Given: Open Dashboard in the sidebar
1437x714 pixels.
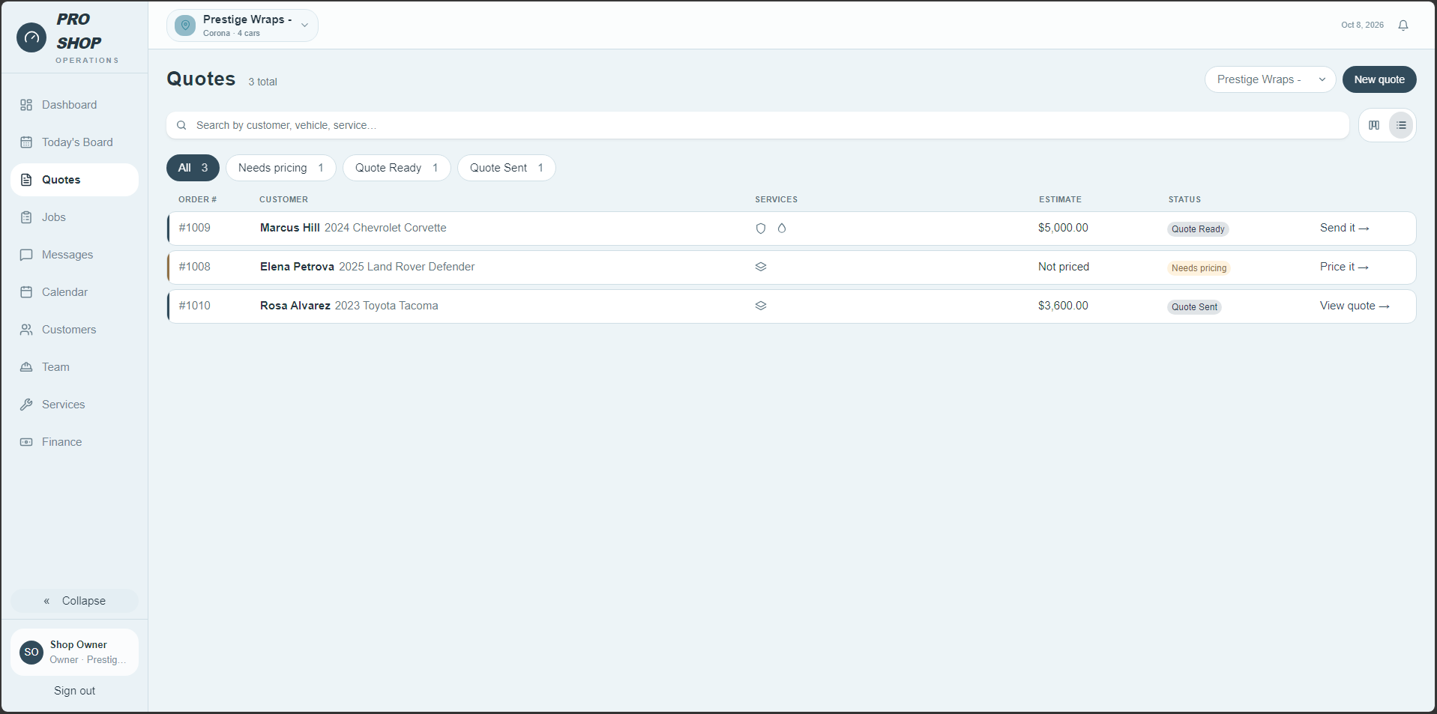Looking at the screenshot, I should point(74,105).
